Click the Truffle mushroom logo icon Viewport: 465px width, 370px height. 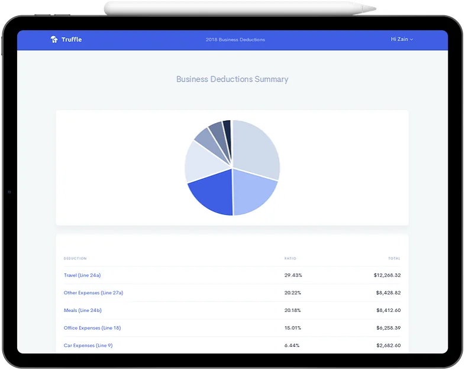tap(54, 40)
